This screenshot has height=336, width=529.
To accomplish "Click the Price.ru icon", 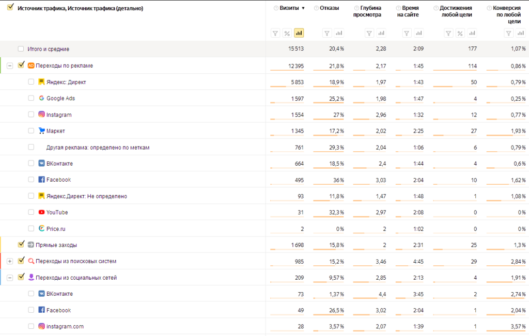I will coord(41,229).
